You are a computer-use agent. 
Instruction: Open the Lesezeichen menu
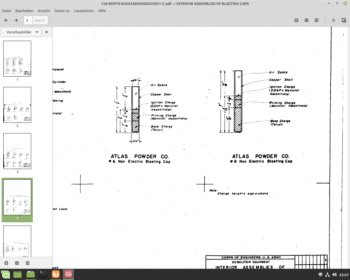(x=84, y=11)
